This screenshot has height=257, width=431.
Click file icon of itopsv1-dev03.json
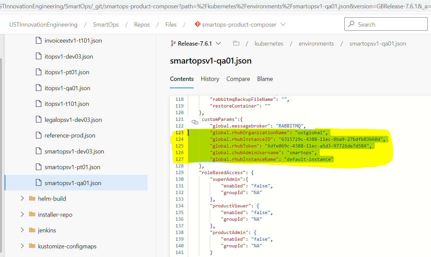tap(38, 56)
